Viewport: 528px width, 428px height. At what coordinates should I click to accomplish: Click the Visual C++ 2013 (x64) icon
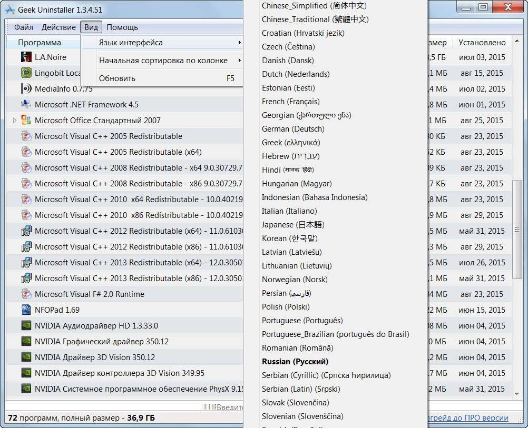26,263
